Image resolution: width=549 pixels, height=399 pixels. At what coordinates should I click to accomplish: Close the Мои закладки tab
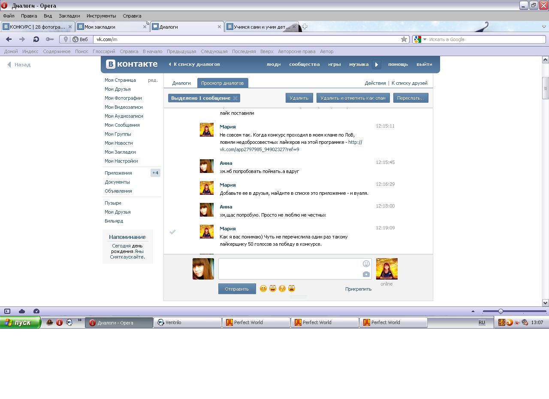[x=145, y=27]
